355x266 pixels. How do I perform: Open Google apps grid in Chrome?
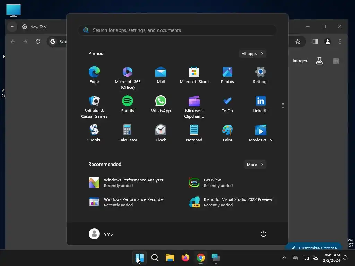[336, 61]
